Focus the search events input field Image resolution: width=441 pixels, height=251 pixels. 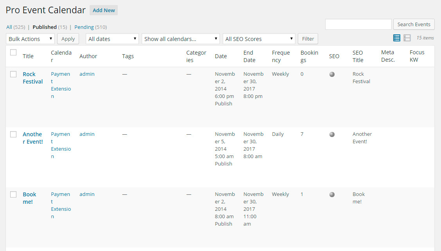tap(358, 25)
